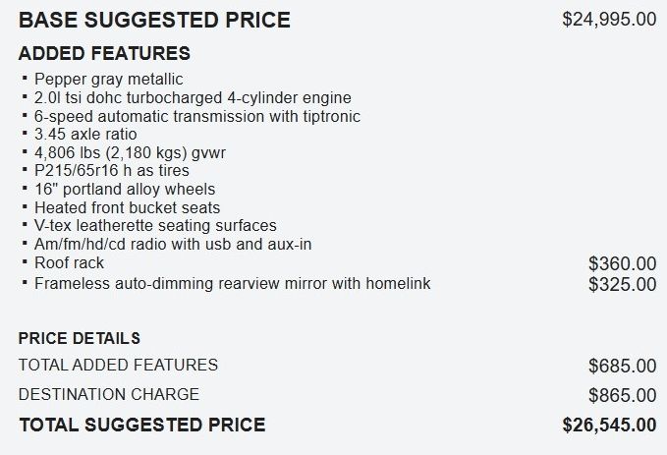Select the 4,806 lbs gvwr line
The height and width of the screenshot is (455, 667).
click(x=135, y=152)
